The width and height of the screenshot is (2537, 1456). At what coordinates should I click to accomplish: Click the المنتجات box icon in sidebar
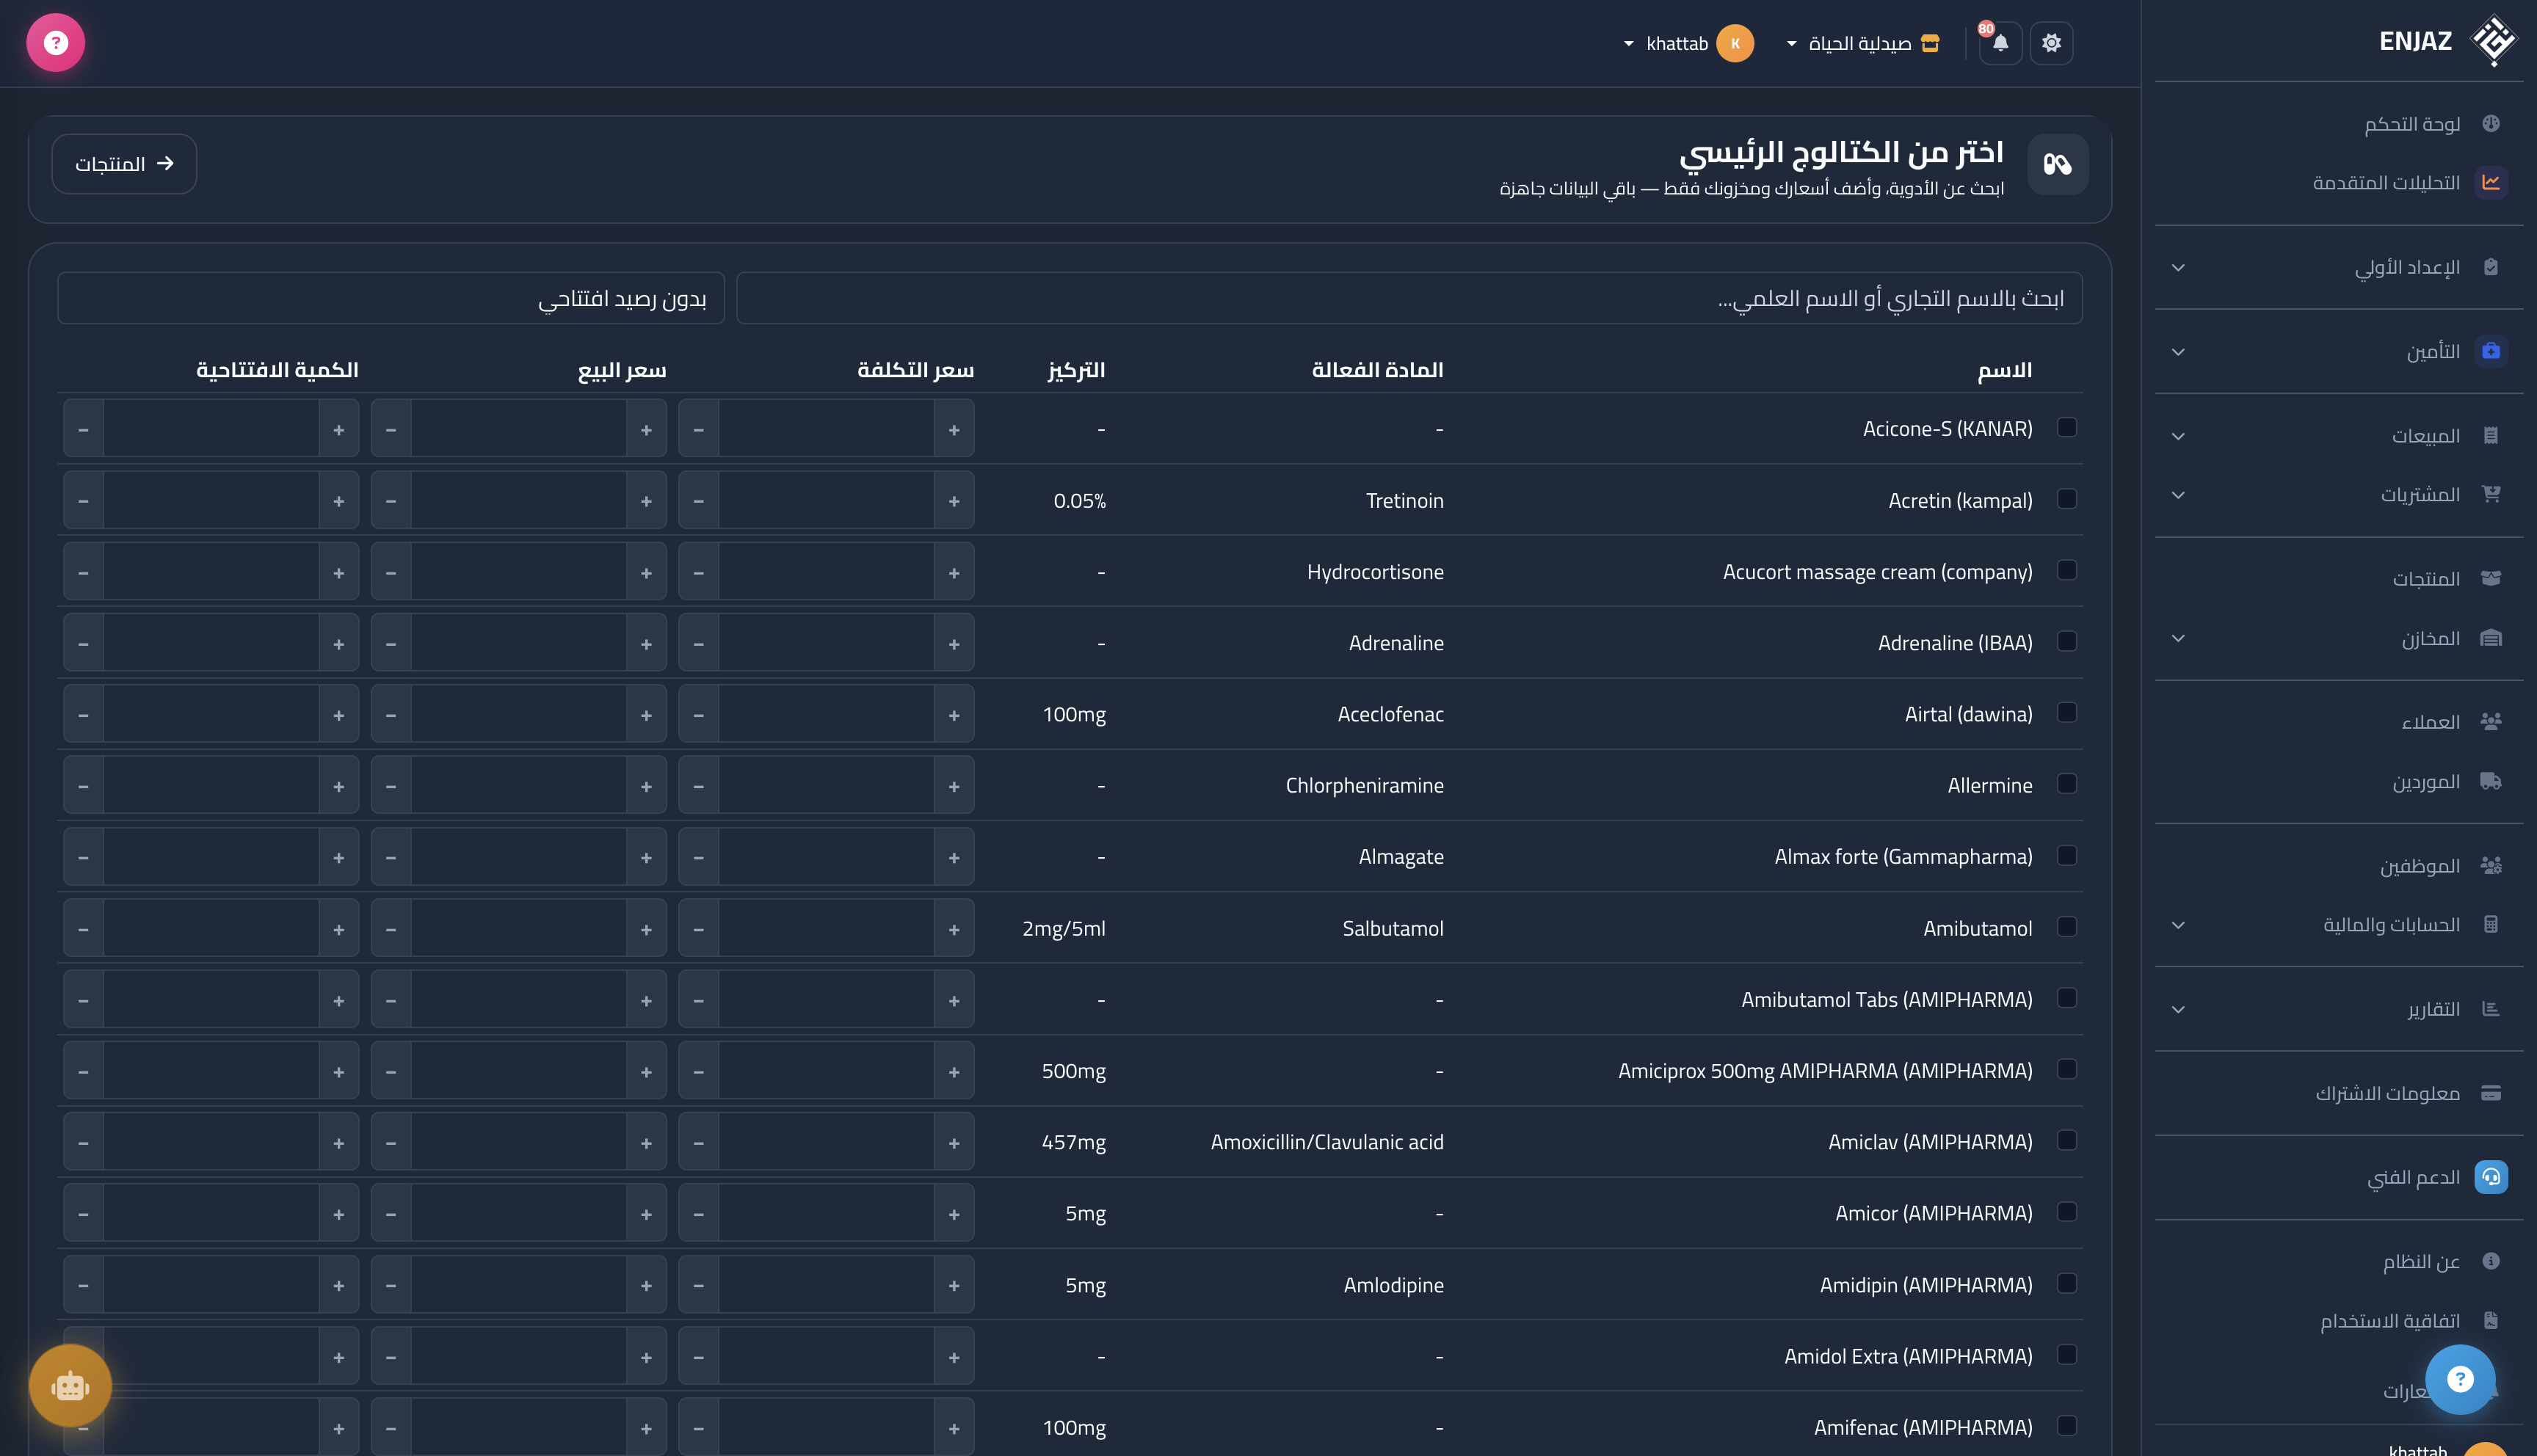coord(2490,578)
